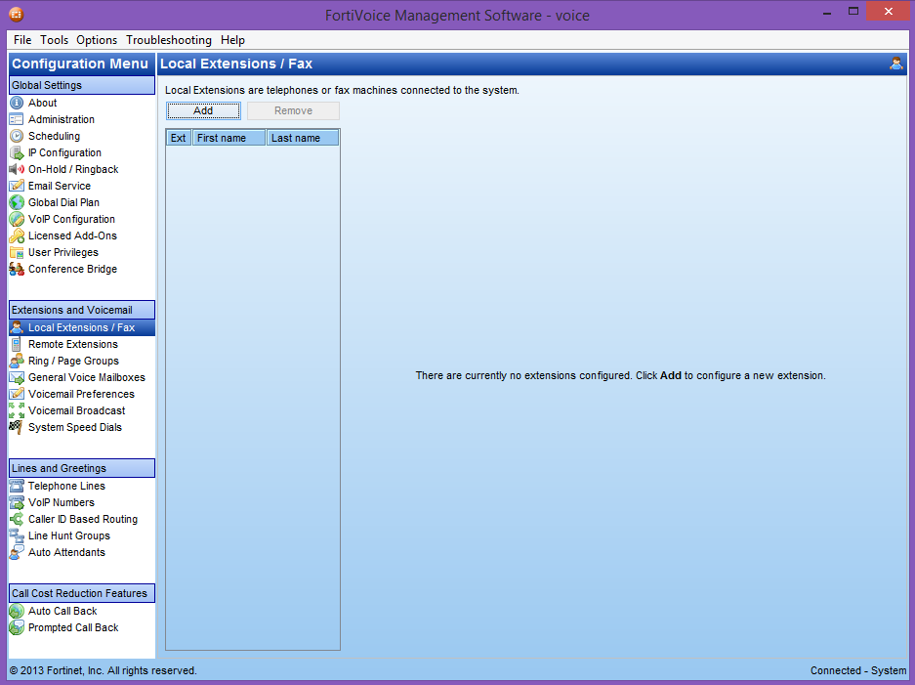Open the Troubleshooting menu
915x685 pixels.
(169, 40)
